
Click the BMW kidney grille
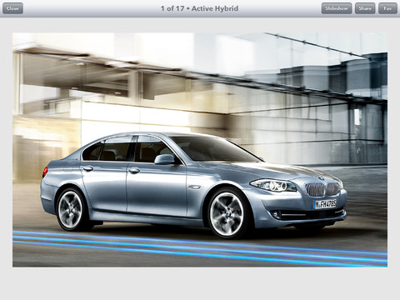pyautogui.click(x=322, y=189)
